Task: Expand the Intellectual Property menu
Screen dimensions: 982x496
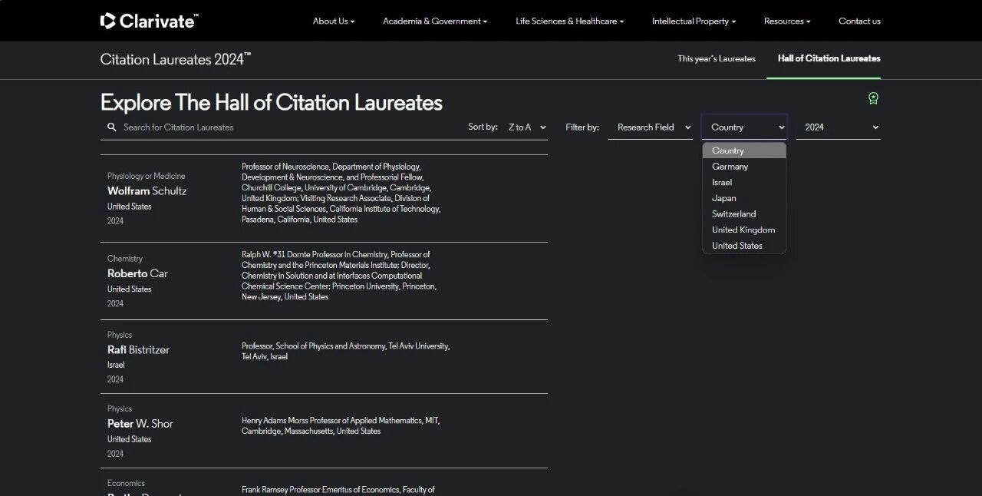Action: tap(694, 21)
